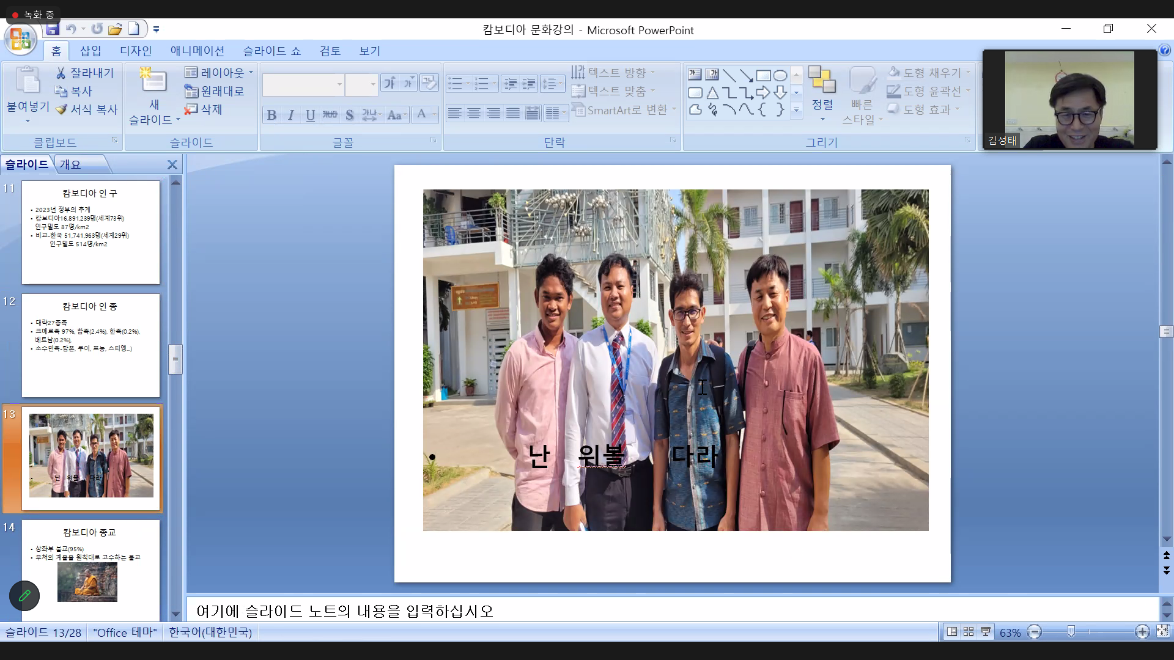Image resolution: width=1174 pixels, height=660 pixels.
Task: Click the Arrange (정렬) icon
Action: click(x=822, y=81)
